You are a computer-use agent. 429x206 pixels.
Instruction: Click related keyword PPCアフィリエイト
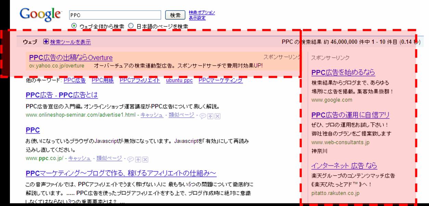coord(140,80)
